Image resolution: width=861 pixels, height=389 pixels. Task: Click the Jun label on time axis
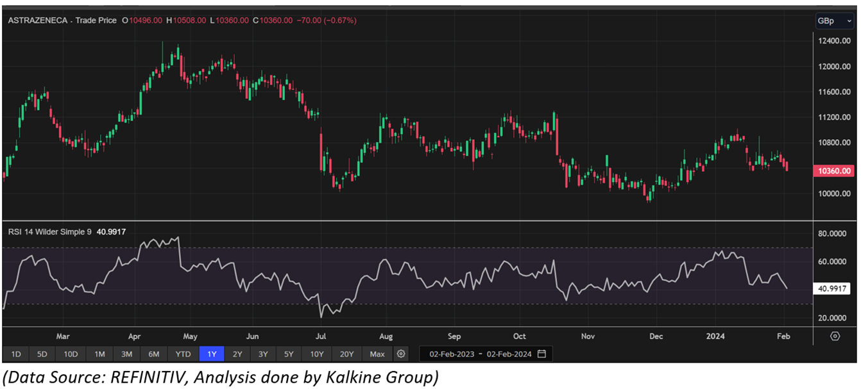pos(253,336)
